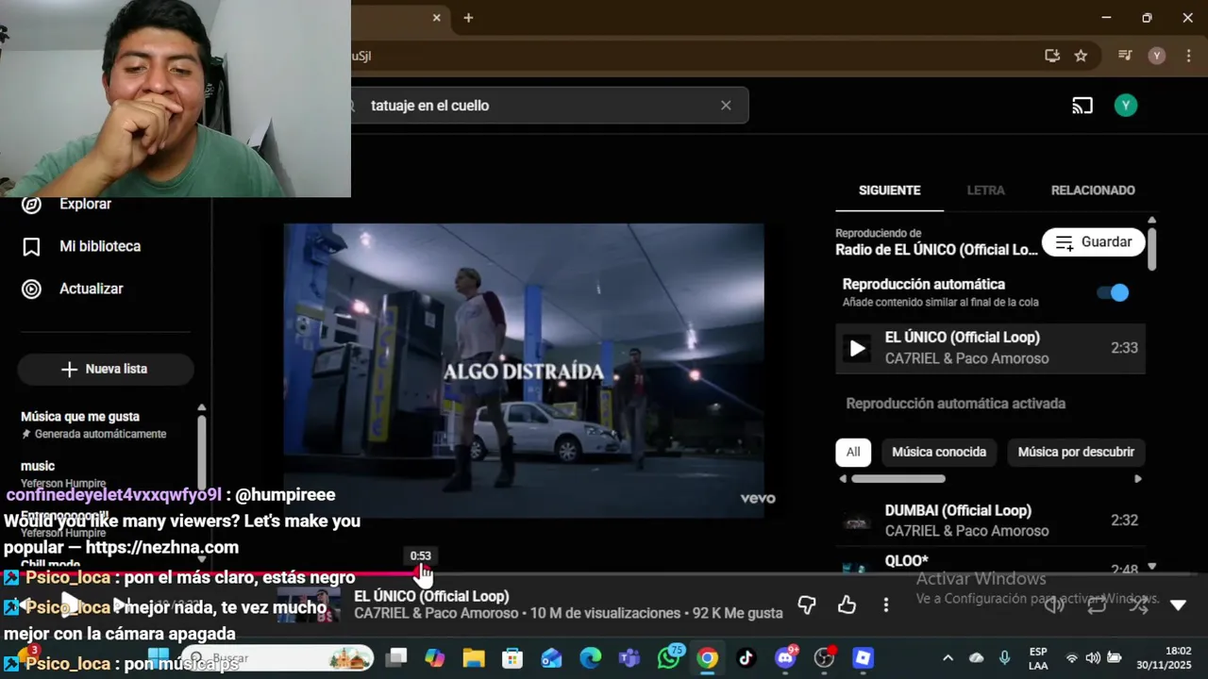Collapse the player page with down arrow
Viewport: 1208px width, 679px height.
(x=1178, y=604)
